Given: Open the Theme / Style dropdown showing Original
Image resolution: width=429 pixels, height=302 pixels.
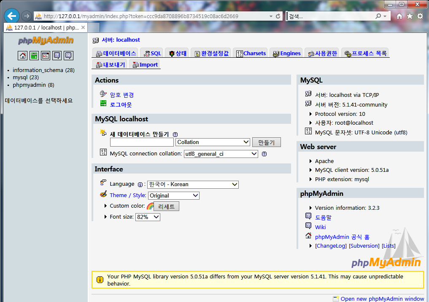Looking at the screenshot, I should (174, 196).
